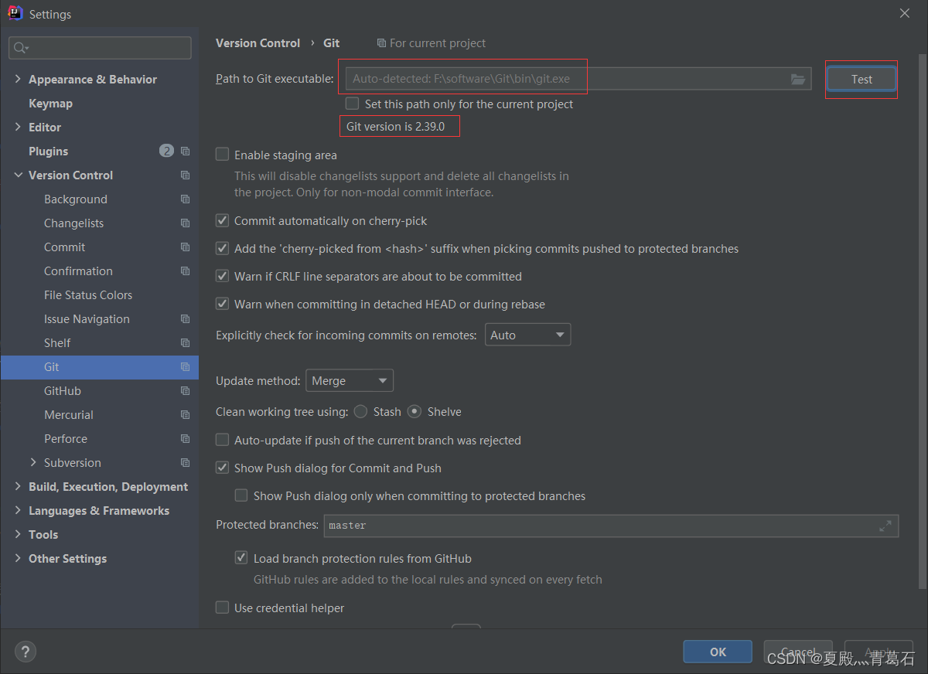Click the search magnifier icon in settings search
Image resolution: width=928 pixels, height=674 pixels.
click(x=20, y=48)
